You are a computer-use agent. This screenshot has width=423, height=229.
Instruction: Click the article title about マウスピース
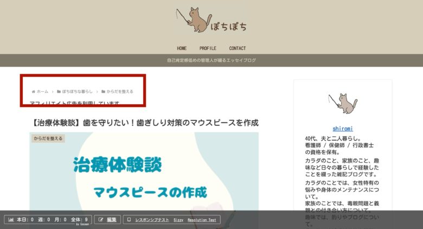tap(144, 123)
